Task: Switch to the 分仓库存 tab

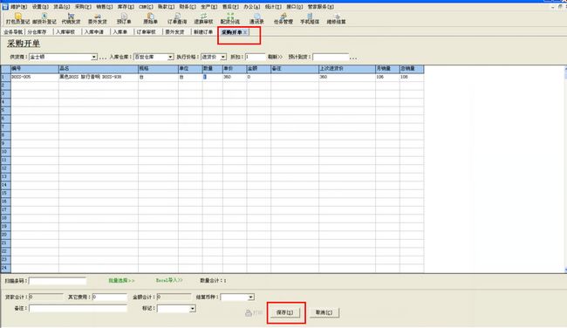Action: tap(37, 32)
